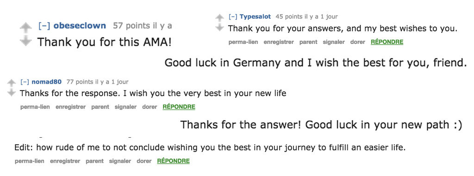This screenshot has width=474, height=176.
Task: Open obeseclown's user profile
Action: (x=80, y=26)
